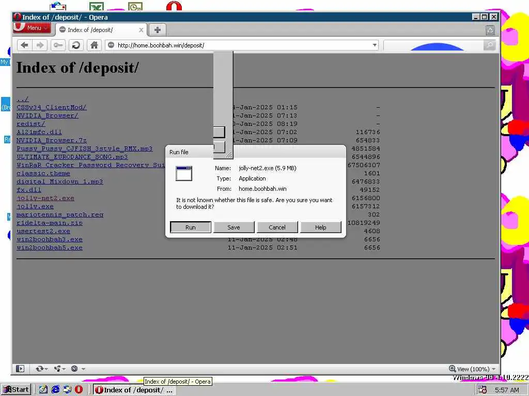Cancel the Run file dialog
529x396 pixels.
pyautogui.click(x=277, y=227)
